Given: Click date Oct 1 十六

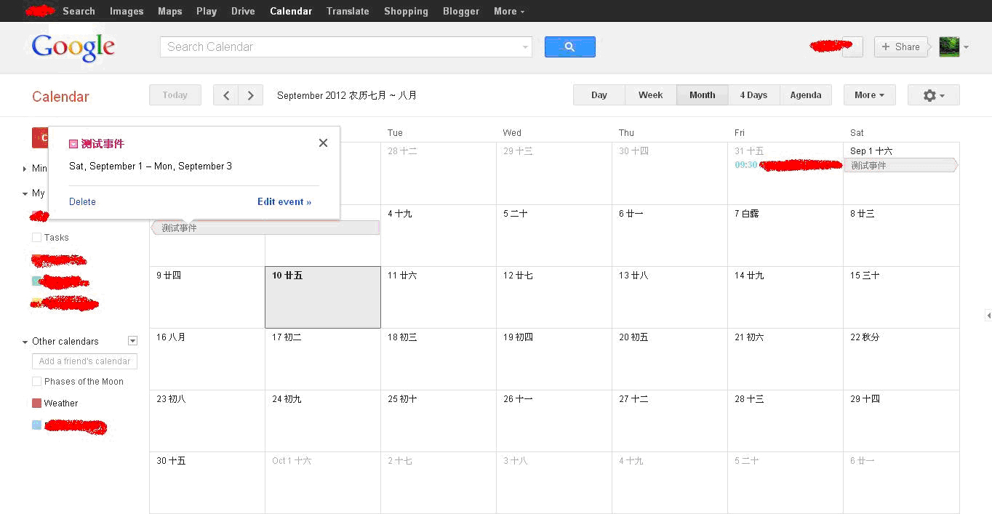Looking at the screenshot, I should (292, 461).
